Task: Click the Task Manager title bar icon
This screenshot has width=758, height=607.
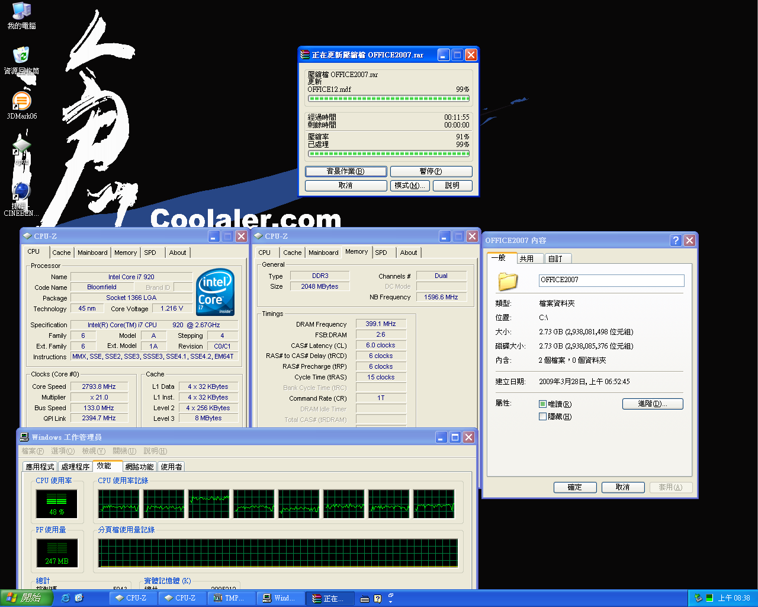Action: click(x=24, y=437)
